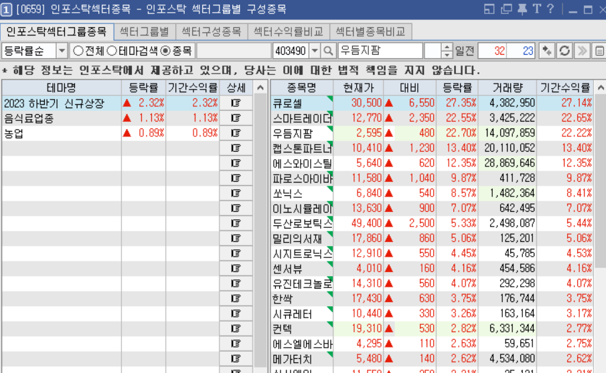Click the red value 32 in toolbar

pyautogui.click(x=492, y=51)
